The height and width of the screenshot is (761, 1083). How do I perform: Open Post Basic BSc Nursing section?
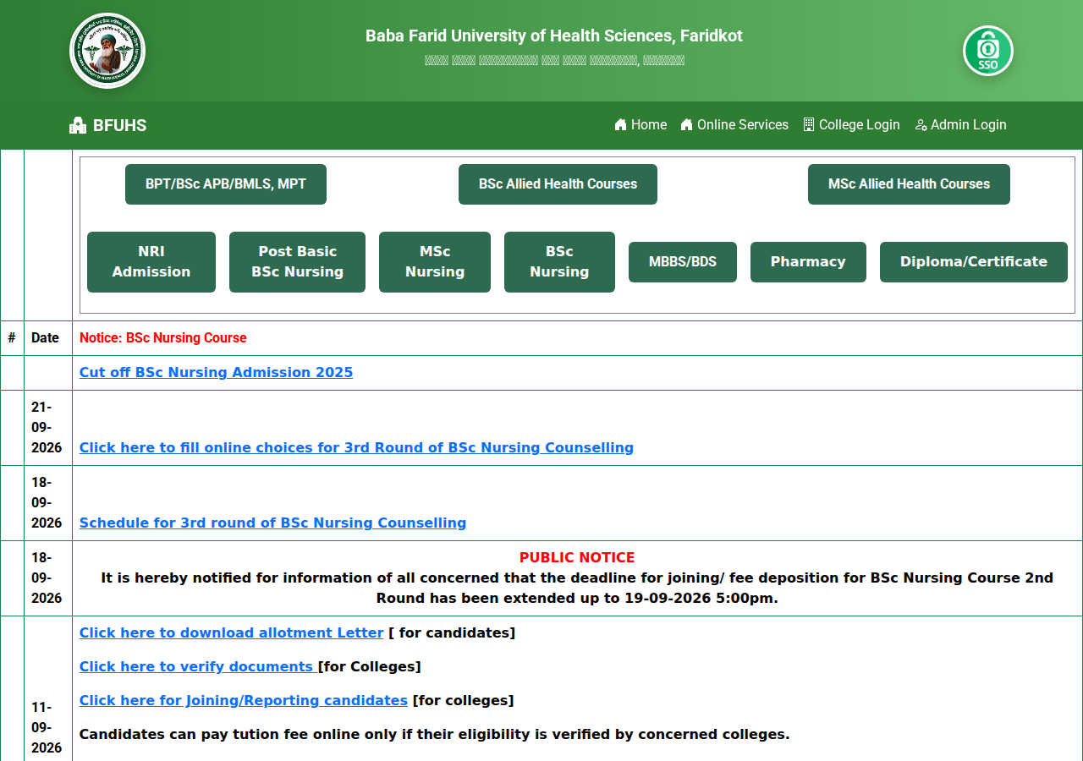pyautogui.click(x=297, y=262)
